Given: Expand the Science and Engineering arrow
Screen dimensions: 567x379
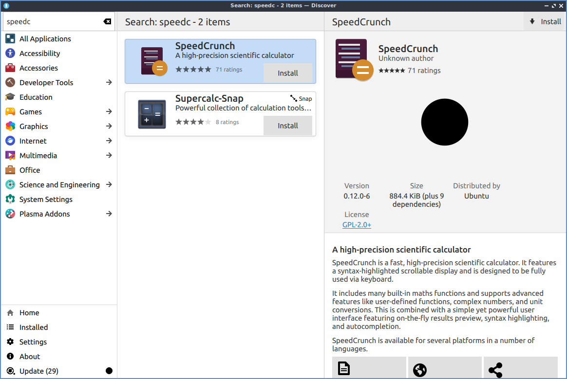Looking at the screenshot, I should 109,185.
